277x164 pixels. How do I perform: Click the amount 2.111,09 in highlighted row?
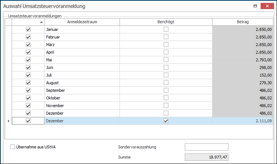pos(264,121)
